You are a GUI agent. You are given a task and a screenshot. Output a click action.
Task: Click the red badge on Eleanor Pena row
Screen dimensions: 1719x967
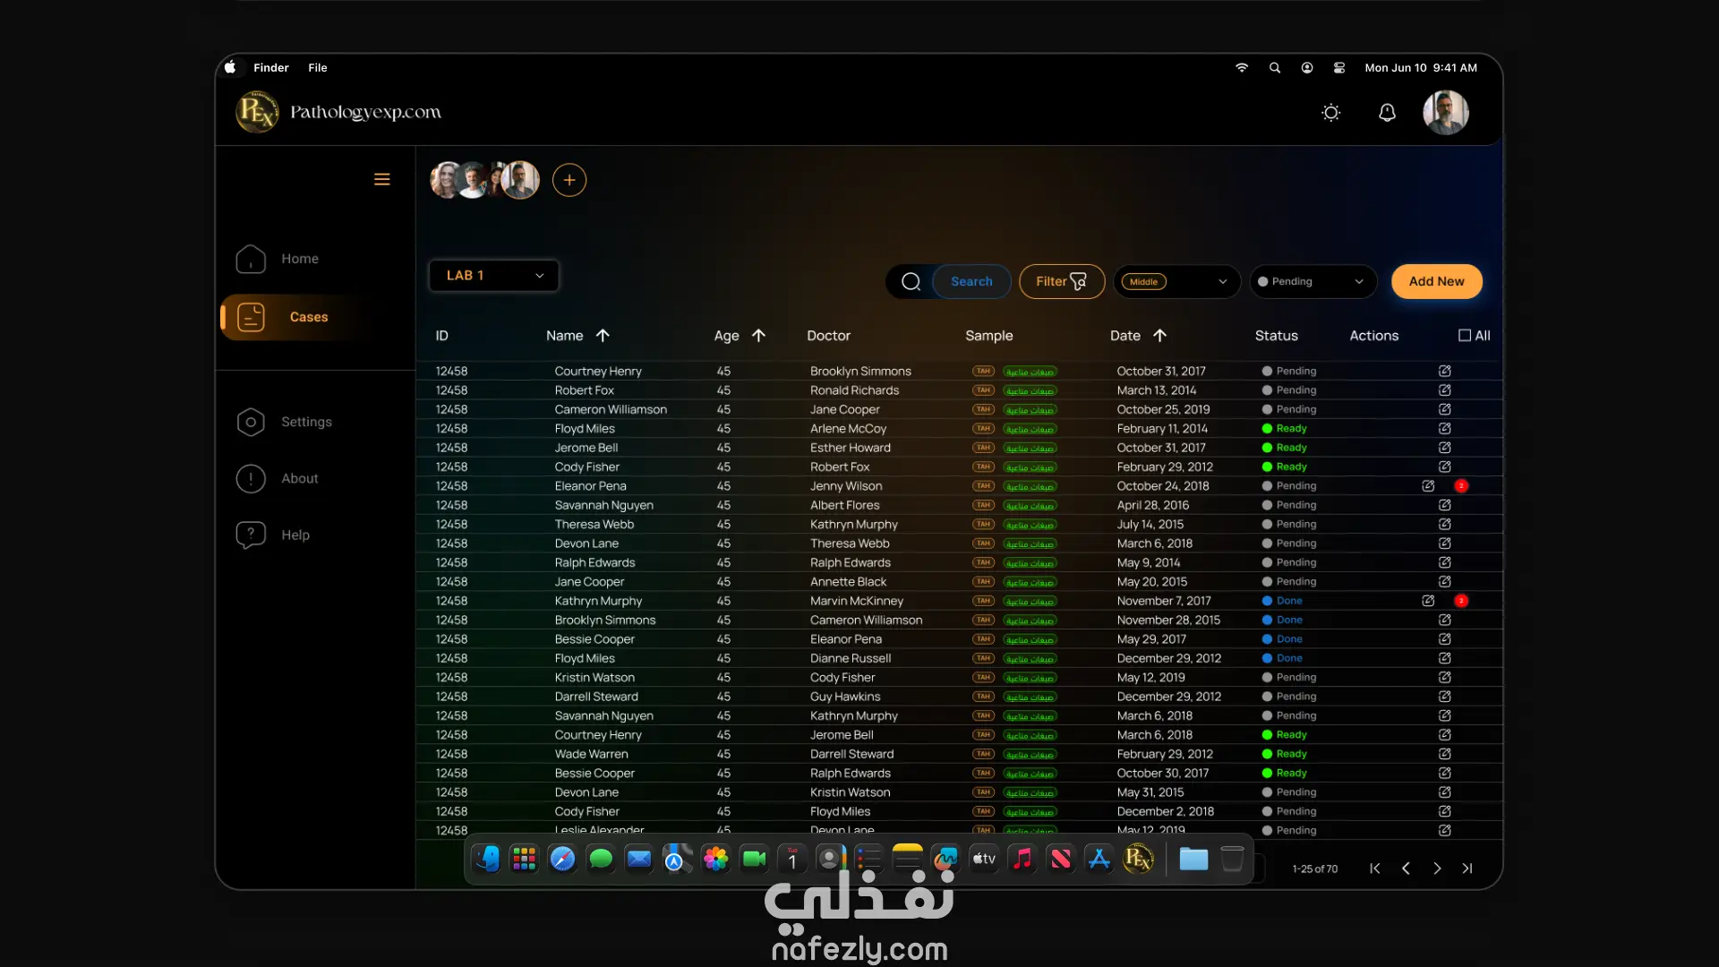click(x=1461, y=486)
